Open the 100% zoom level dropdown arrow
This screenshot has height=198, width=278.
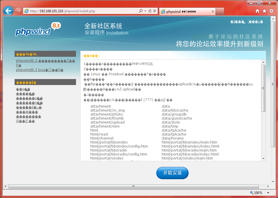[x=268, y=193]
